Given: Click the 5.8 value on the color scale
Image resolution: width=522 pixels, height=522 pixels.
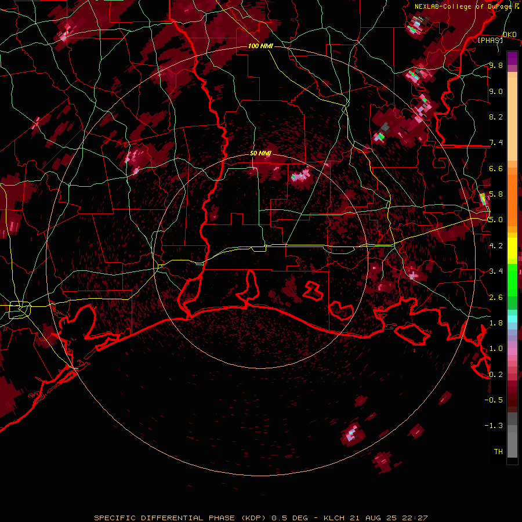Looking at the screenshot, I should click(496, 194).
